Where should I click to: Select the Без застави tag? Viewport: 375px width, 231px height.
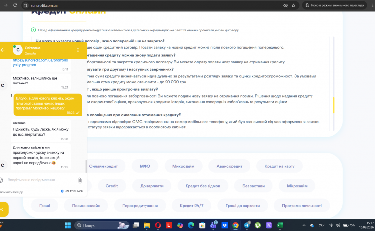coord(253,186)
